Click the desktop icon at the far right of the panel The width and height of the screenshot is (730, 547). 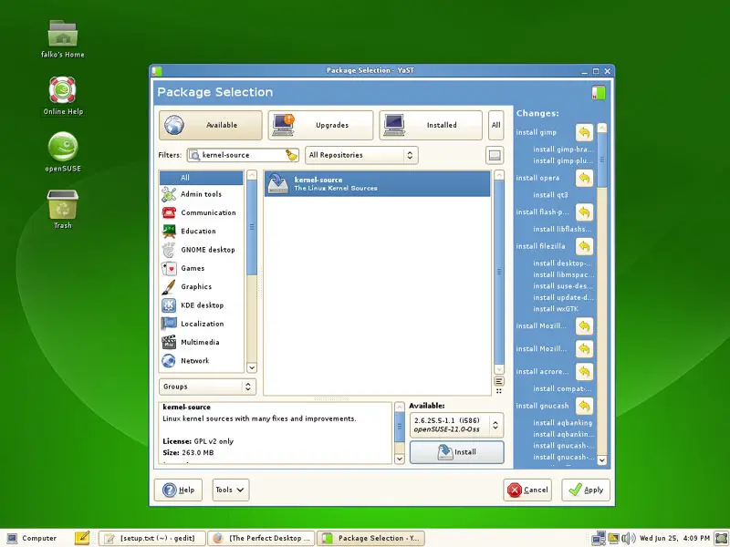pyautogui.click(x=722, y=538)
